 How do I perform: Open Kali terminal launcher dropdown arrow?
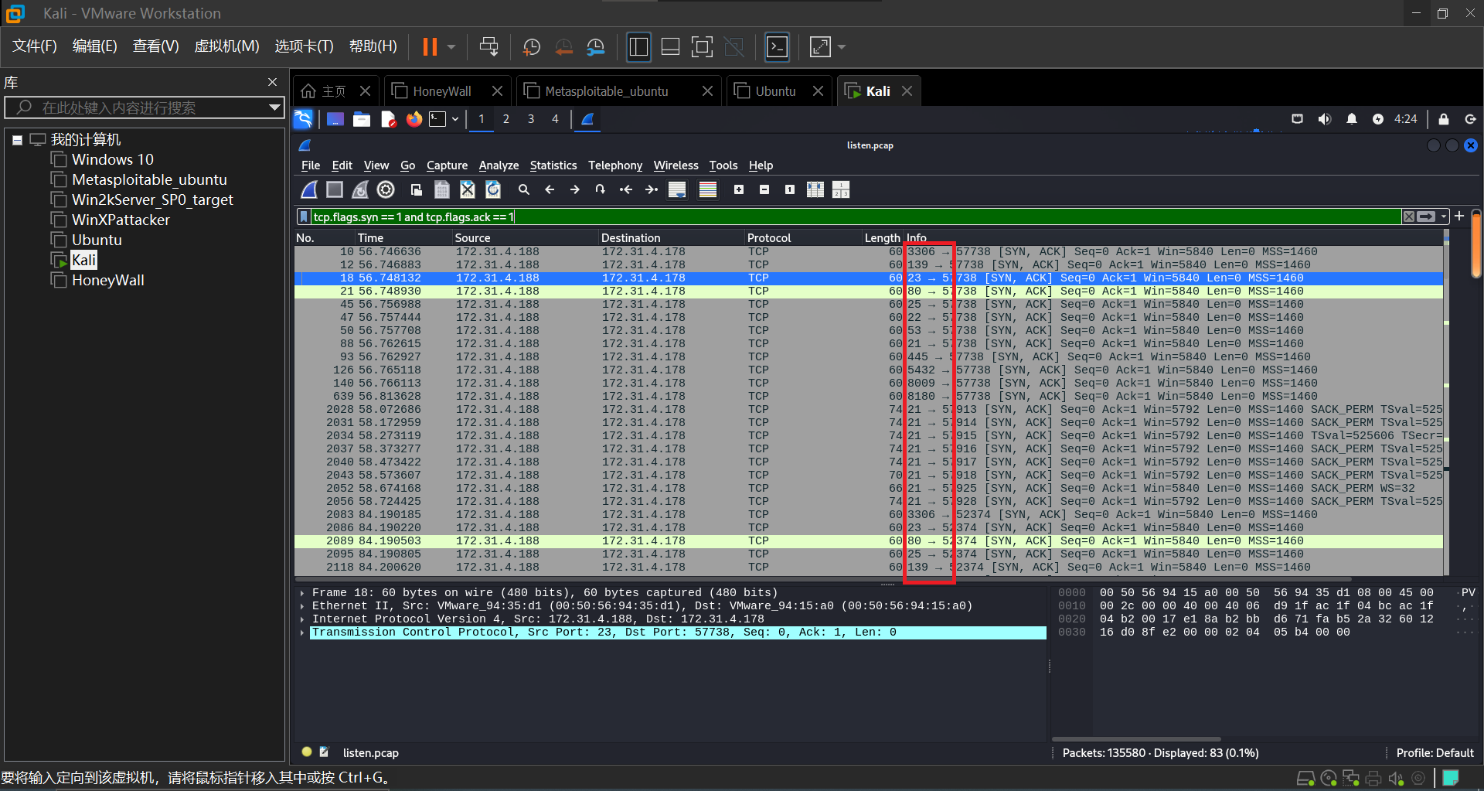[x=455, y=119]
